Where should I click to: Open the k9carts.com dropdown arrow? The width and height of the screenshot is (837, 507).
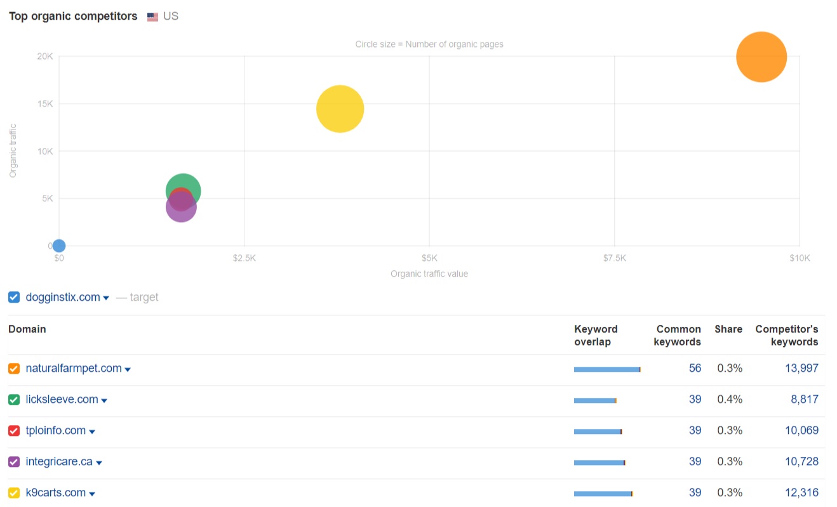(x=92, y=494)
